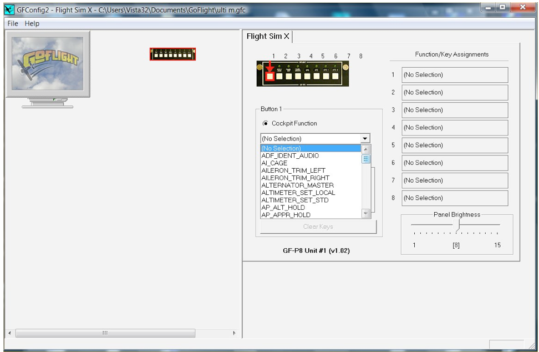This screenshot has width=539, height=352.
Task: Click the GFConfig2 title bar app icon
Action: tap(9, 9)
